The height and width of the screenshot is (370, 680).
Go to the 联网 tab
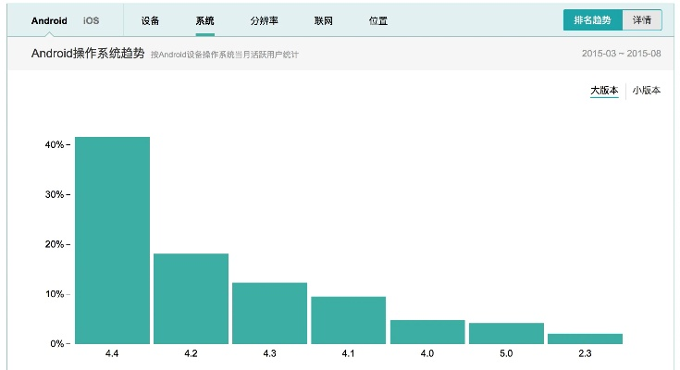[323, 20]
